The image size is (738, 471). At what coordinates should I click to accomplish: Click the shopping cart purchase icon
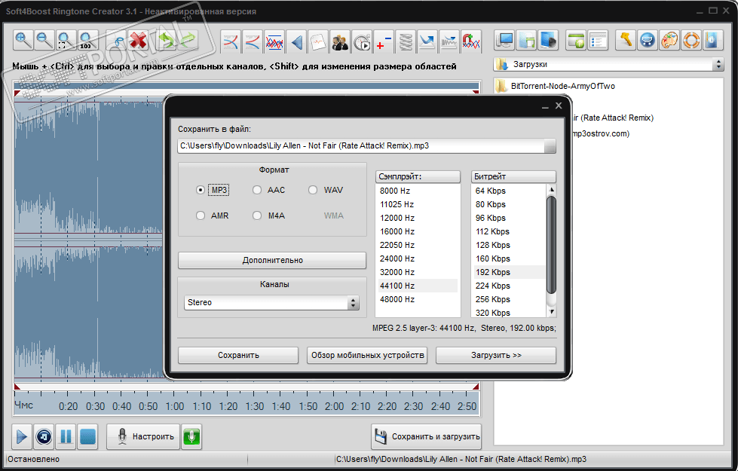[647, 41]
